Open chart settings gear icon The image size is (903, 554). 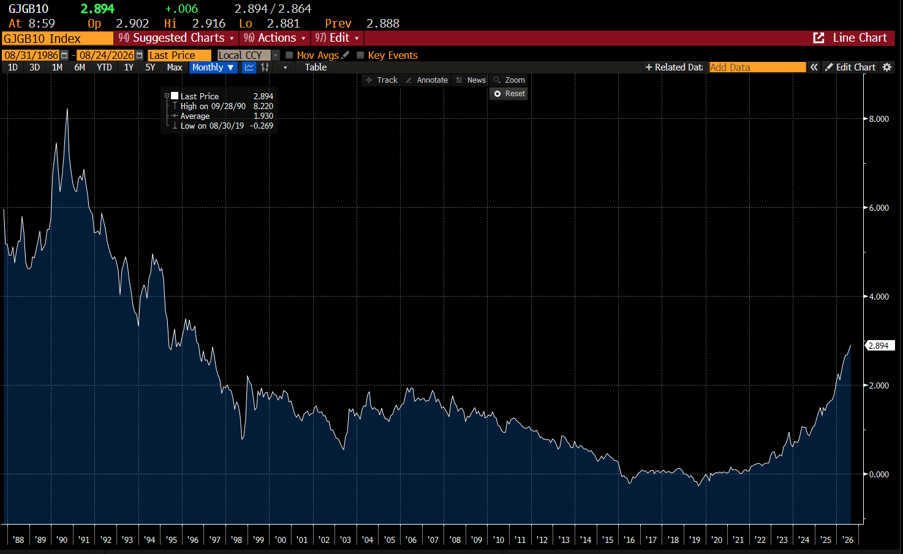tap(887, 67)
